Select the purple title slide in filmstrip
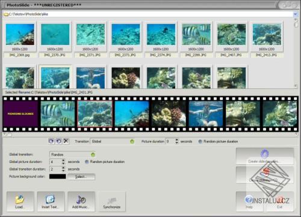This screenshot has height=217, width=301. click(x=20, y=114)
